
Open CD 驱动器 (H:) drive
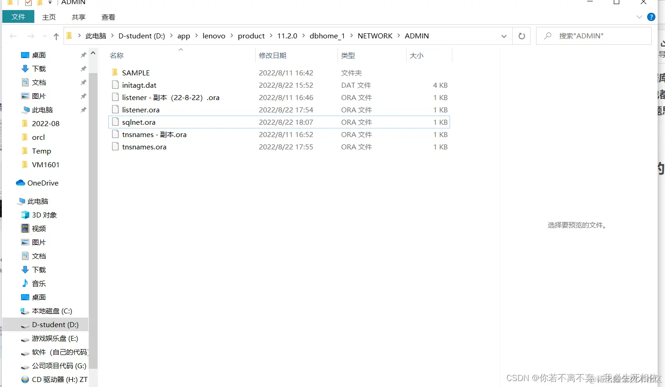59,379
